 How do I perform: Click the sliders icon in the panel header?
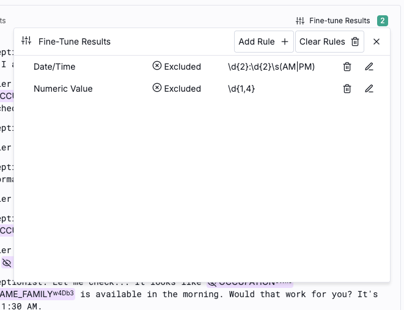click(26, 42)
